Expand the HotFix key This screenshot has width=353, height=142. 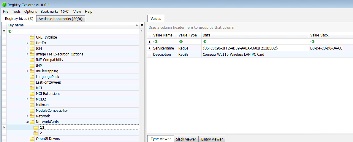[28, 43]
